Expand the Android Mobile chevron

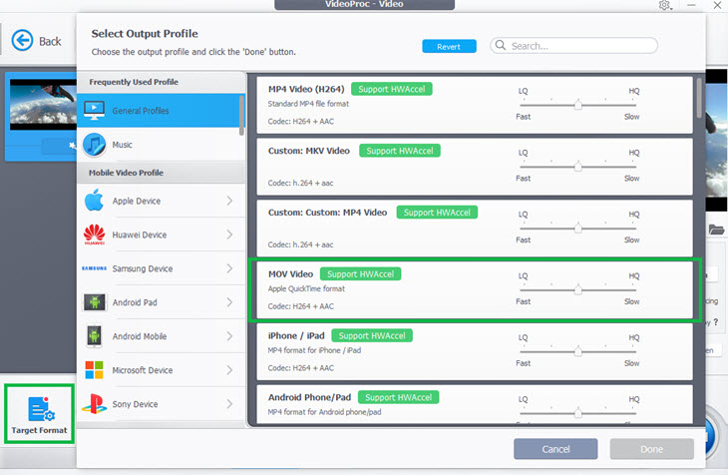coord(229,336)
